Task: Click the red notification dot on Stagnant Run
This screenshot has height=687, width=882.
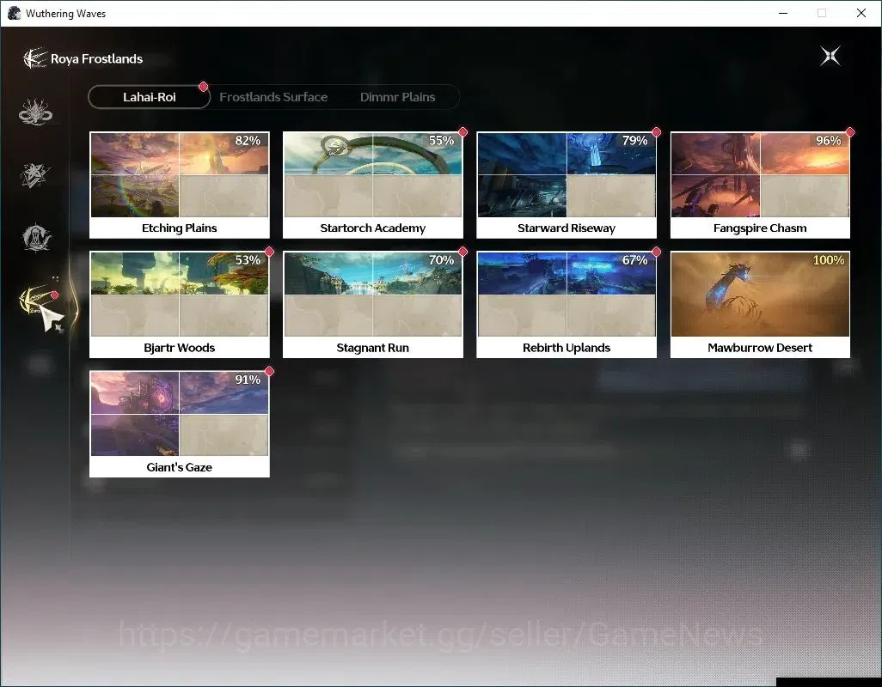Action: 463,252
